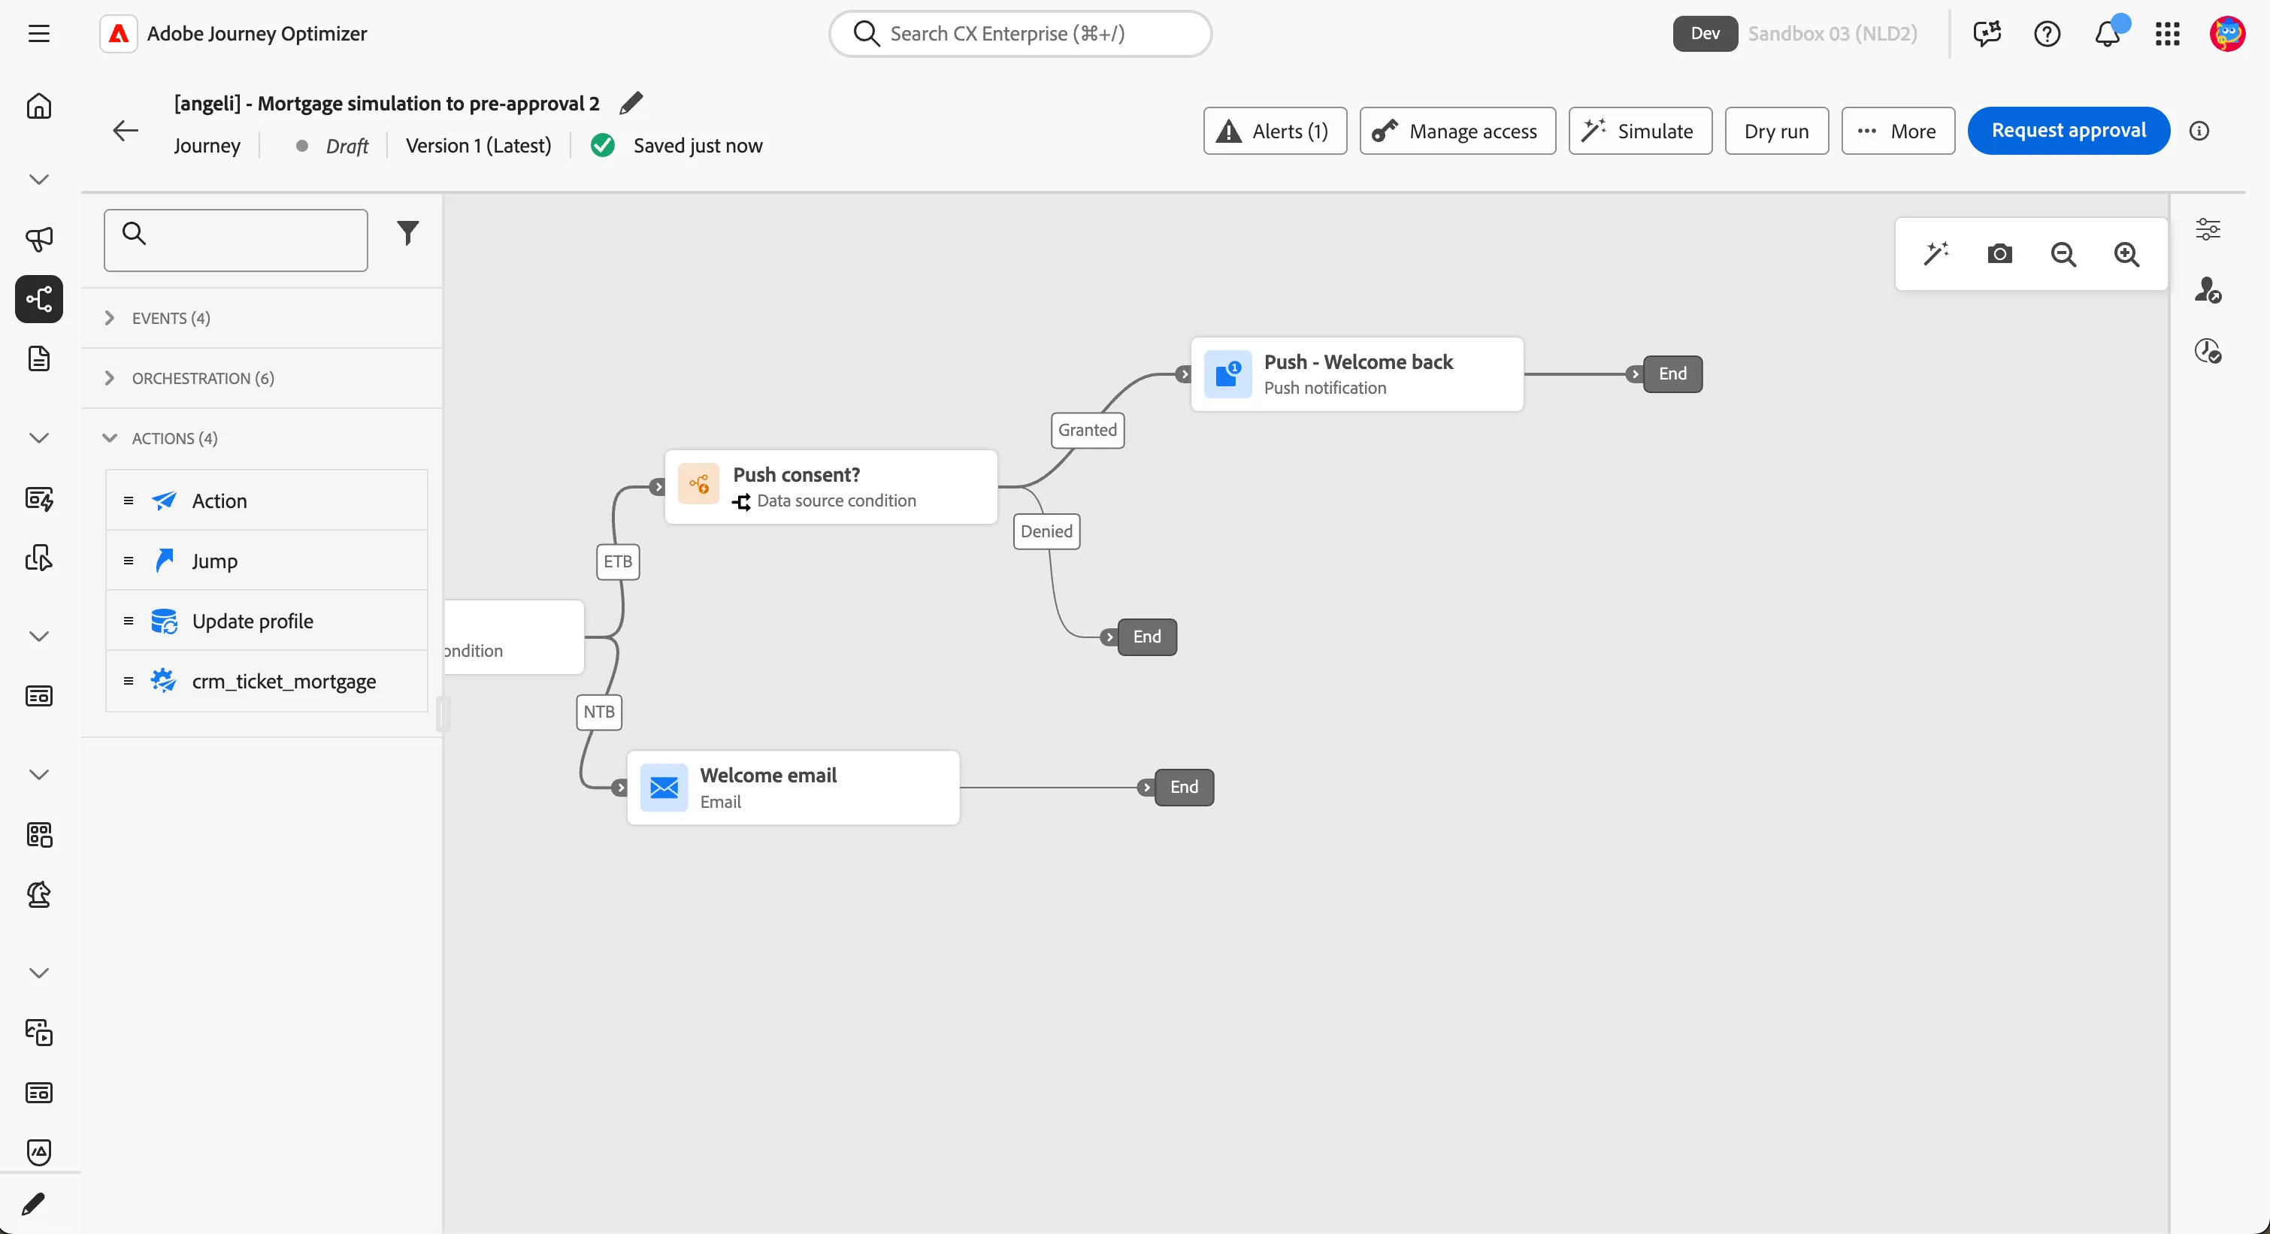Screen dimensions: 2270x1234
Task: Select crm_ticket_mortgage custom action
Action: 267,681
